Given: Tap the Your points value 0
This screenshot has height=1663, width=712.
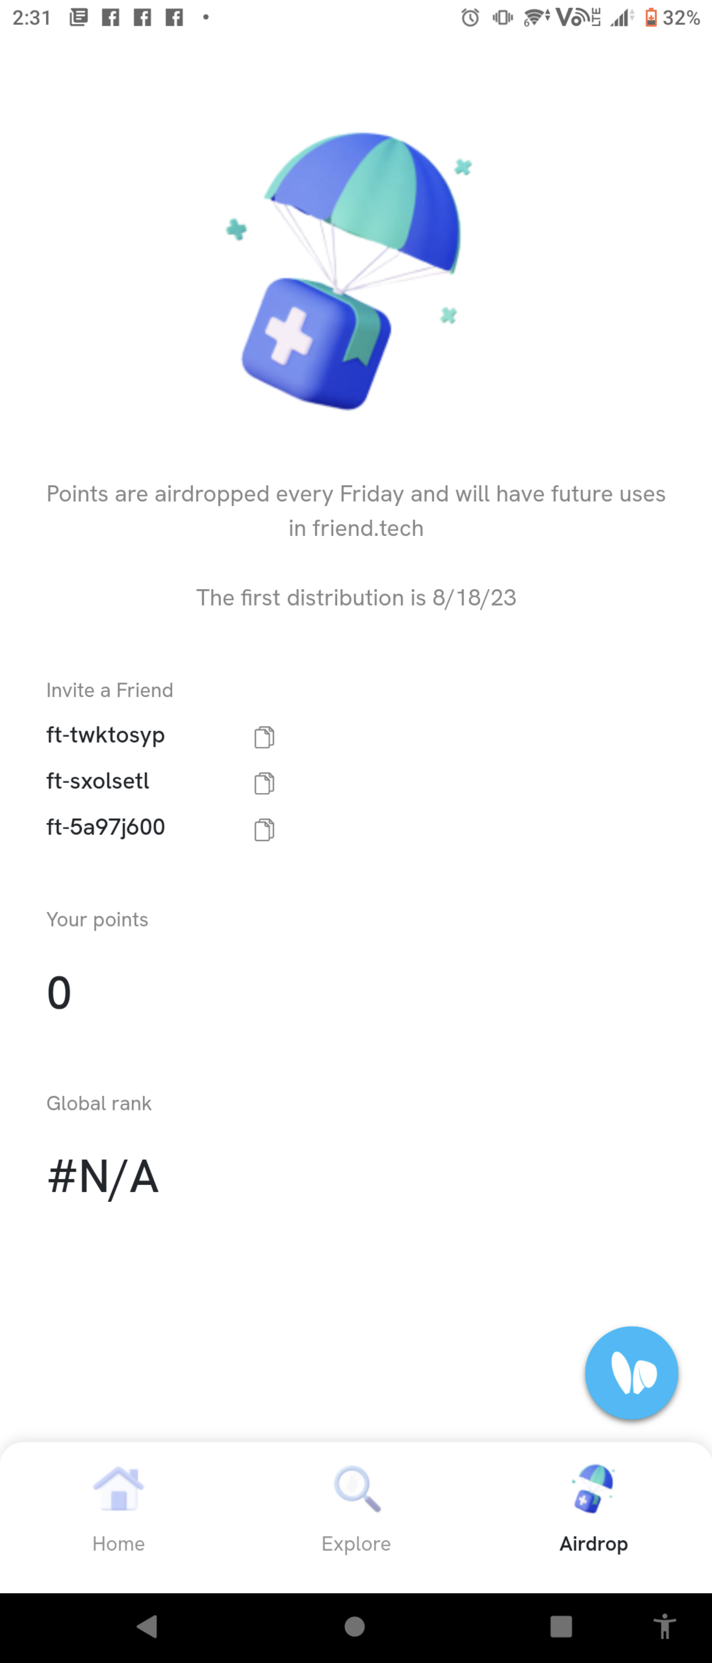Looking at the screenshot, I should (59, 993).
